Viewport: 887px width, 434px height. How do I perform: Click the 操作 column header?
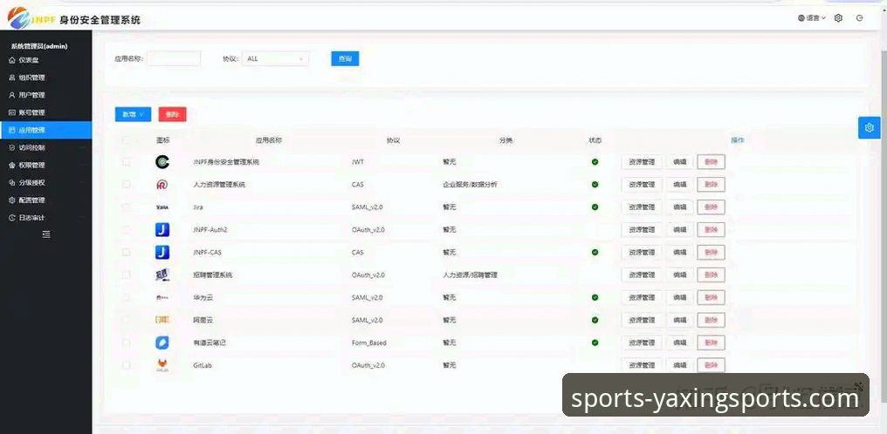pos(737,140)
